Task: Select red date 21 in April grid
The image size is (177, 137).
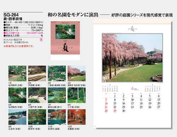Action: pos(106,107)
